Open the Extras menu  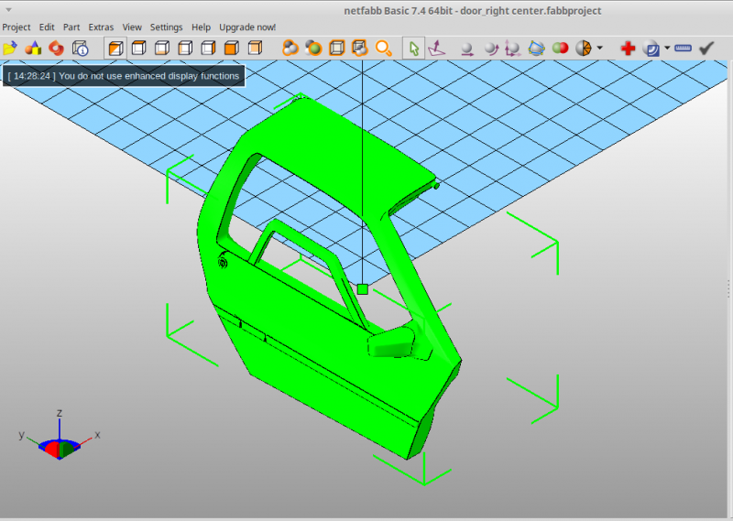click(x=101, y=27)
